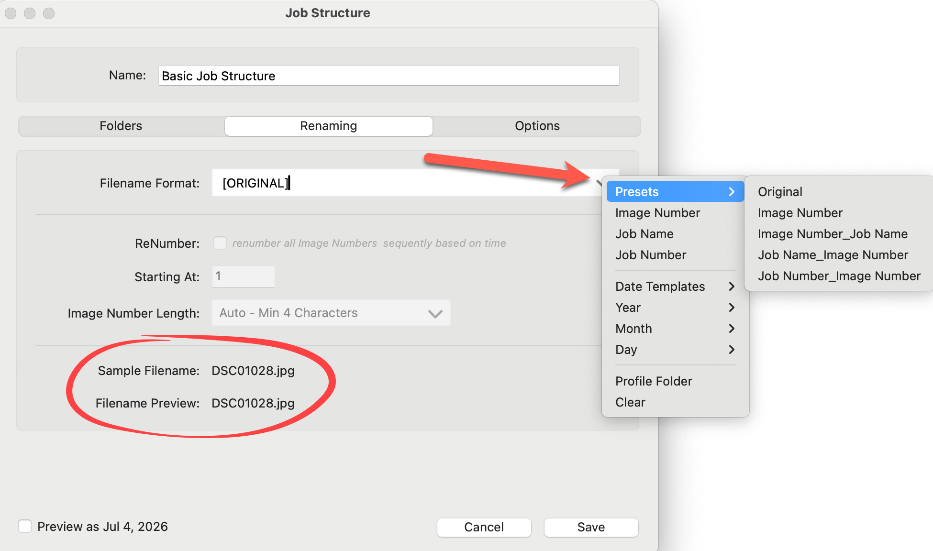Choose Job Name from the format menu
This screenshot has height=551, width=933.
point(644,234)
